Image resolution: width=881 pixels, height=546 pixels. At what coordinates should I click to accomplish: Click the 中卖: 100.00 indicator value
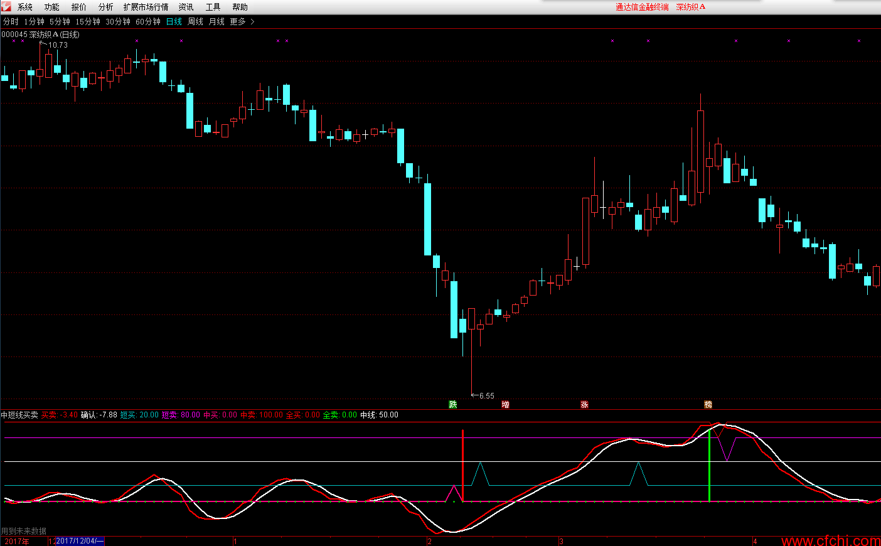[x=262, y=415]
